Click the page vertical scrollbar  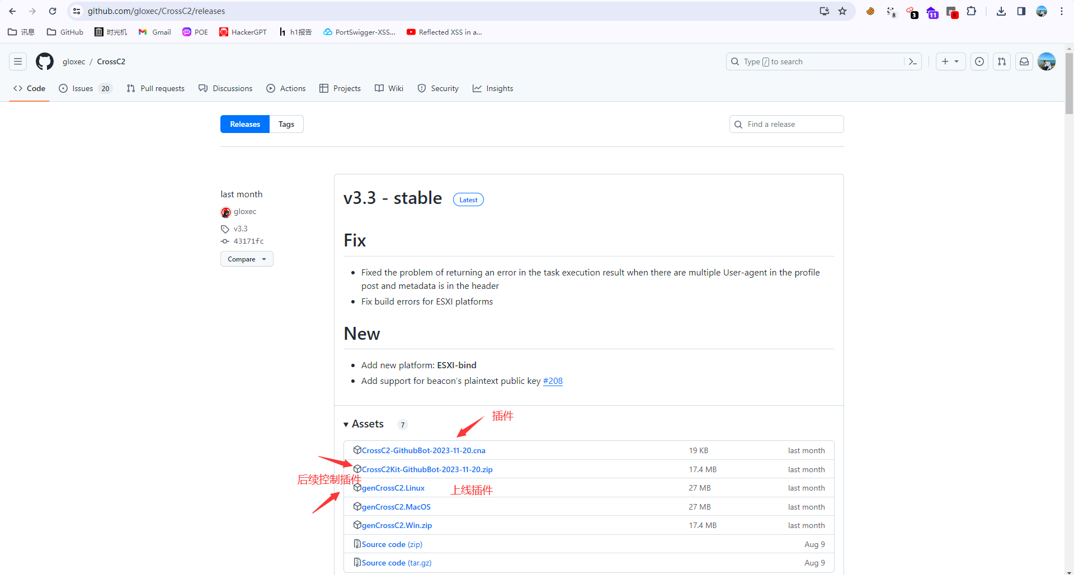[1069, 84]
